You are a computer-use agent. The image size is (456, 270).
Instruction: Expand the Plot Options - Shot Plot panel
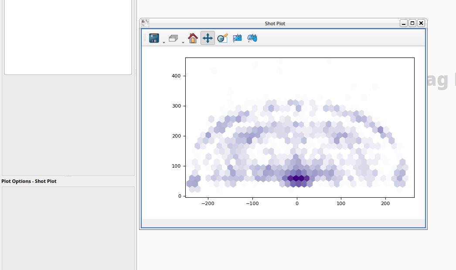coord(29,181)
